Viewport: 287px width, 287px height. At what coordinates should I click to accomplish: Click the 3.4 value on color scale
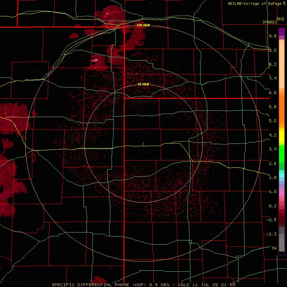273,149
